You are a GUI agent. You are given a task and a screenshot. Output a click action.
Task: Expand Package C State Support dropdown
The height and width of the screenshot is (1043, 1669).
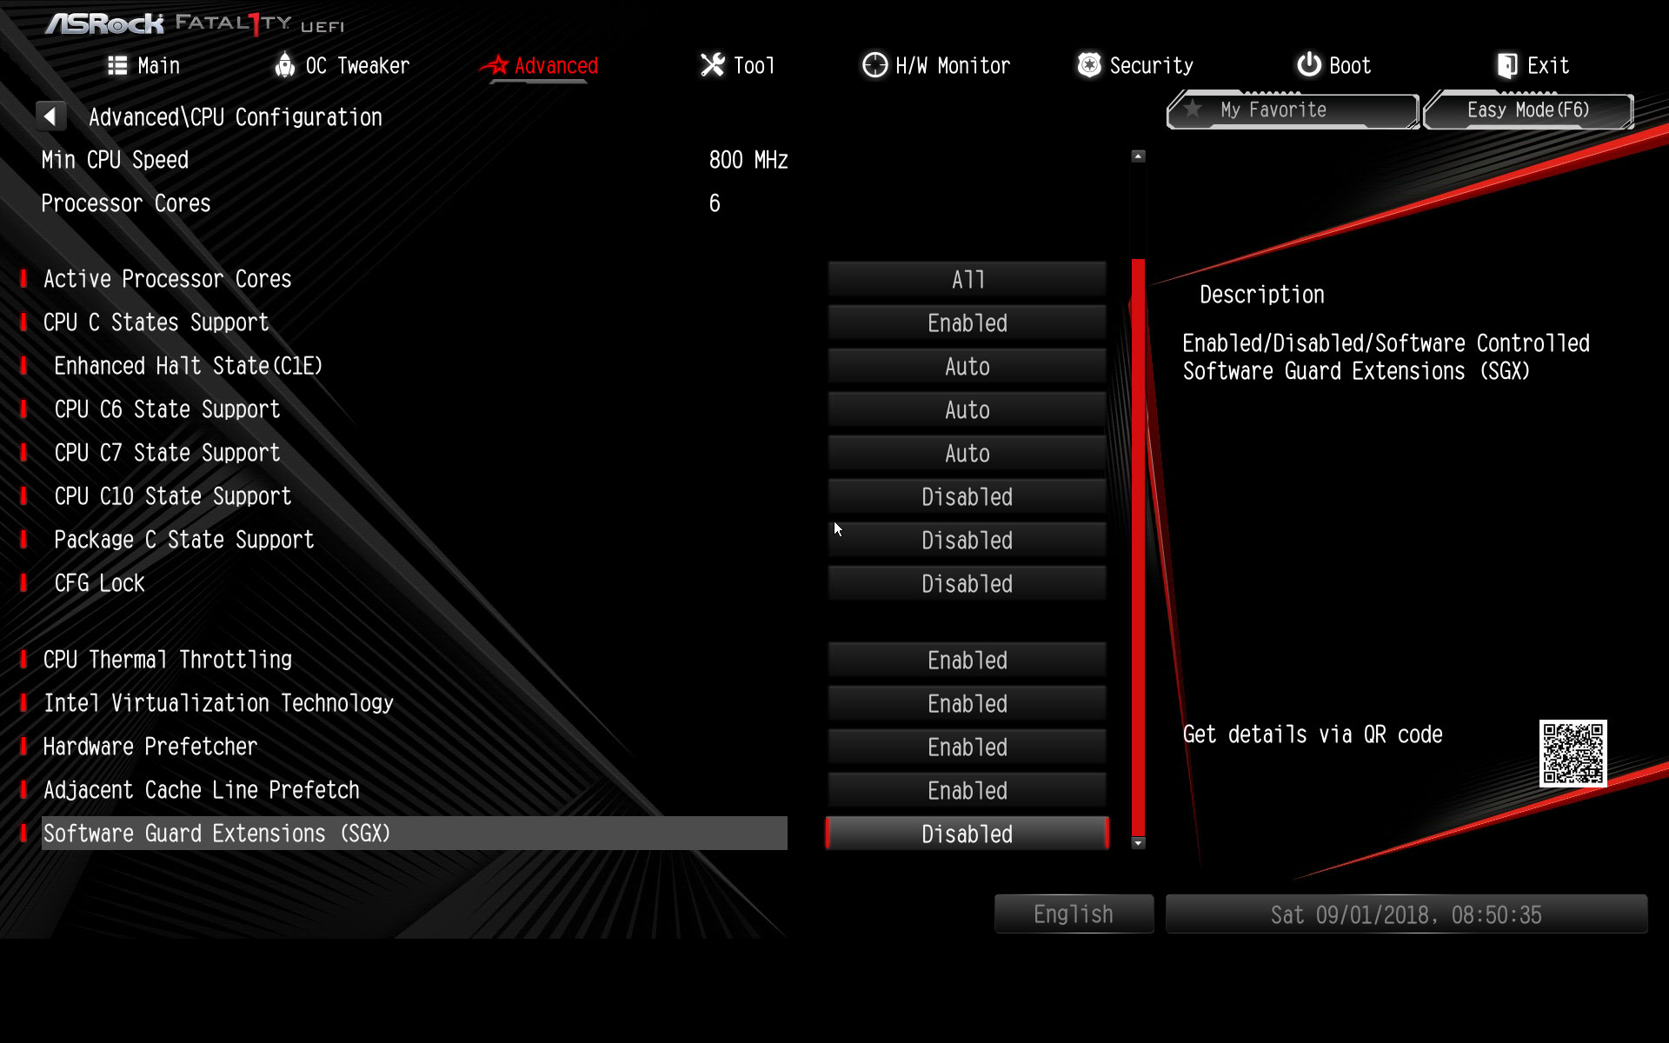point(967,540)
